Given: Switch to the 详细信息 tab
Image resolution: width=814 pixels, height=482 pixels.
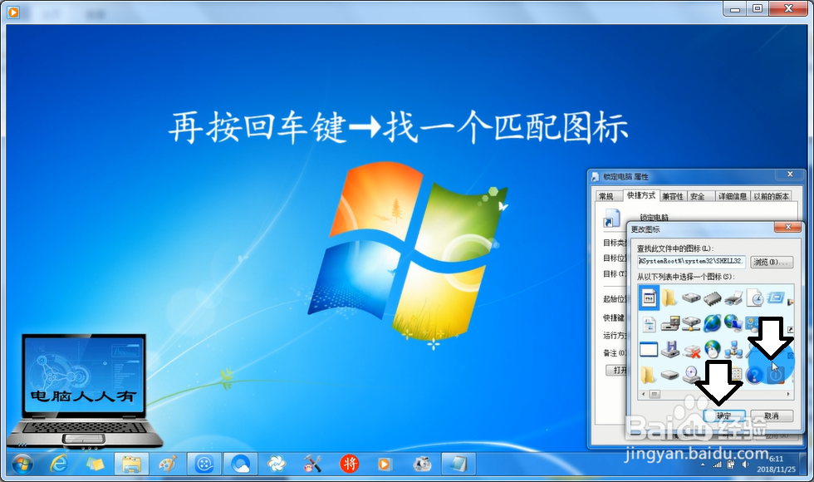Looking at the screenshot, I should tap(733, 196).
